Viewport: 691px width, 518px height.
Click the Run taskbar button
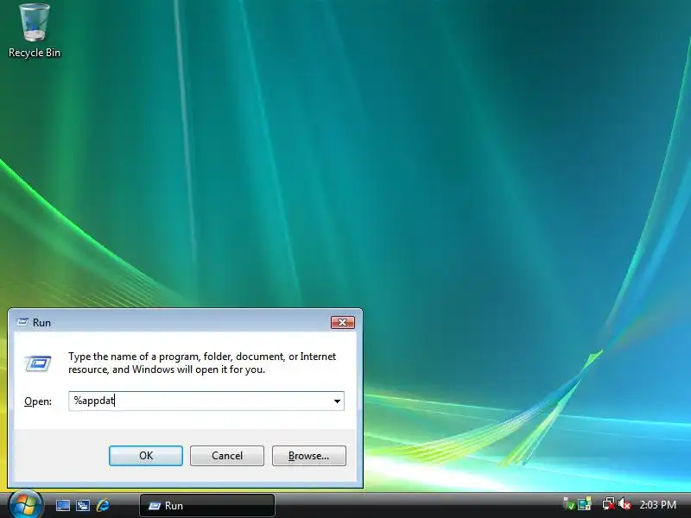(207, 506)
